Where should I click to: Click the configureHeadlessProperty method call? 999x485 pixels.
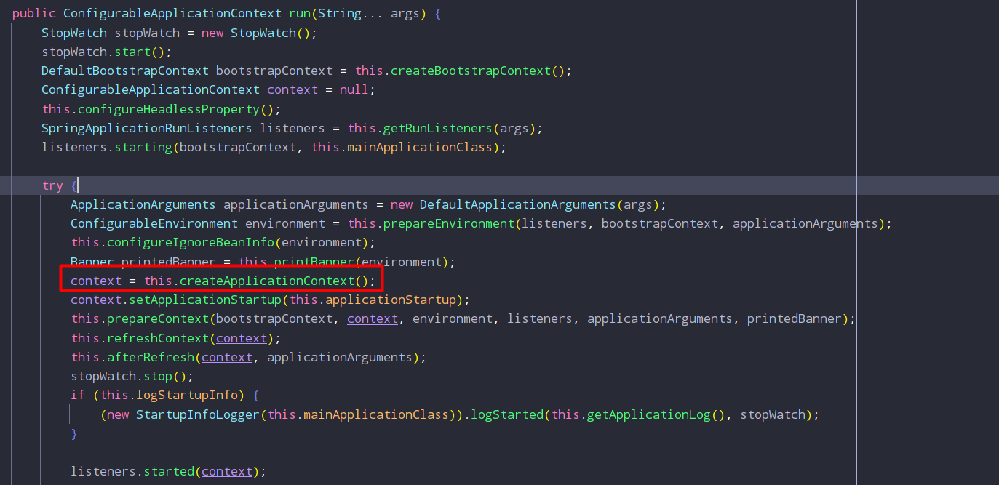[x=169, y=109]
